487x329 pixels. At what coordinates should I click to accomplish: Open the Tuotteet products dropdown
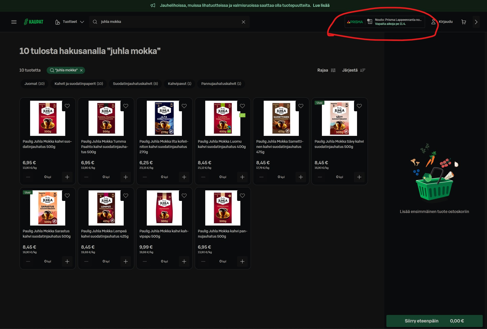point(70,22)
